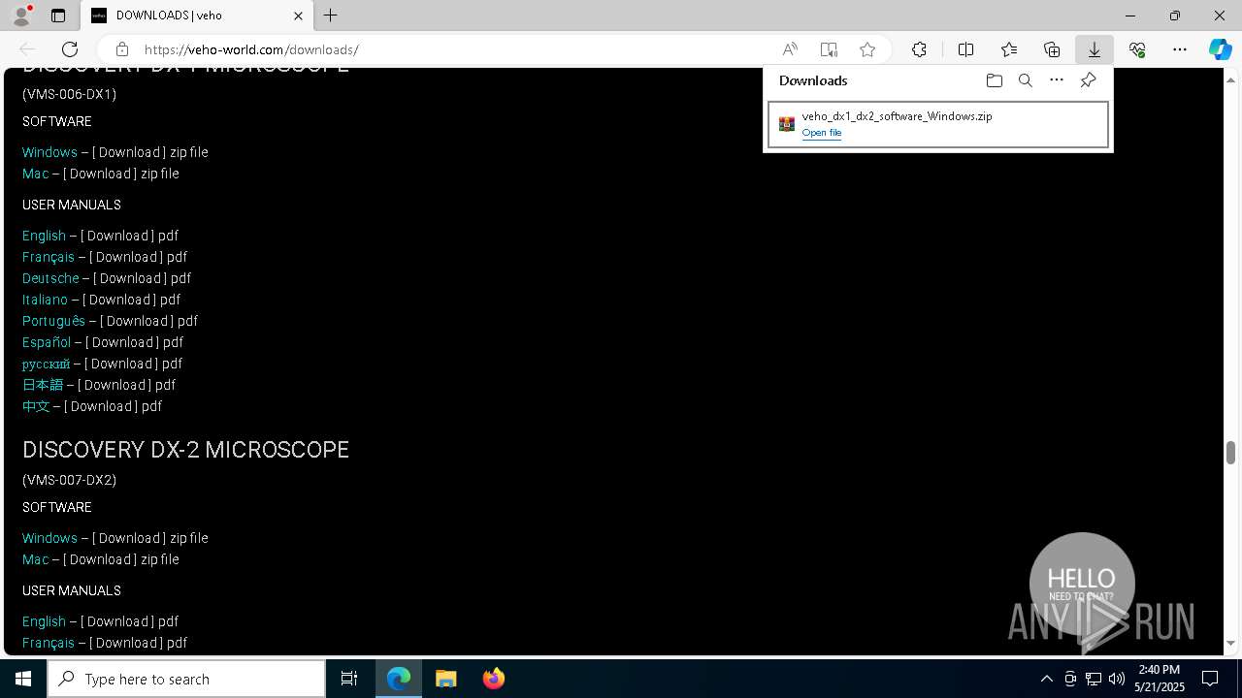Image resolution: width=1242 pixels, height=698 pixels.
Task: Close the DOWNLOADS | veho tab
Action: click(298, 16)
